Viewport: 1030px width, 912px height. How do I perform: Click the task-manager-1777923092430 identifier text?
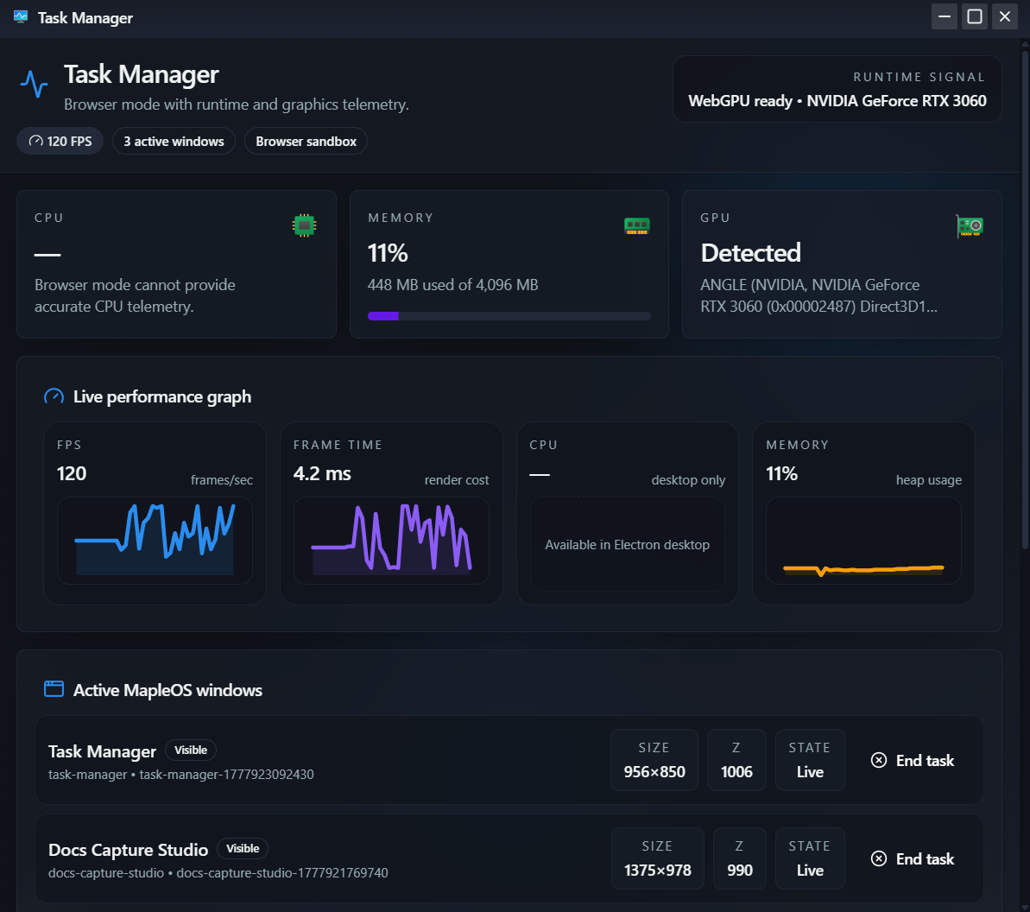click(x=226, y=774)
